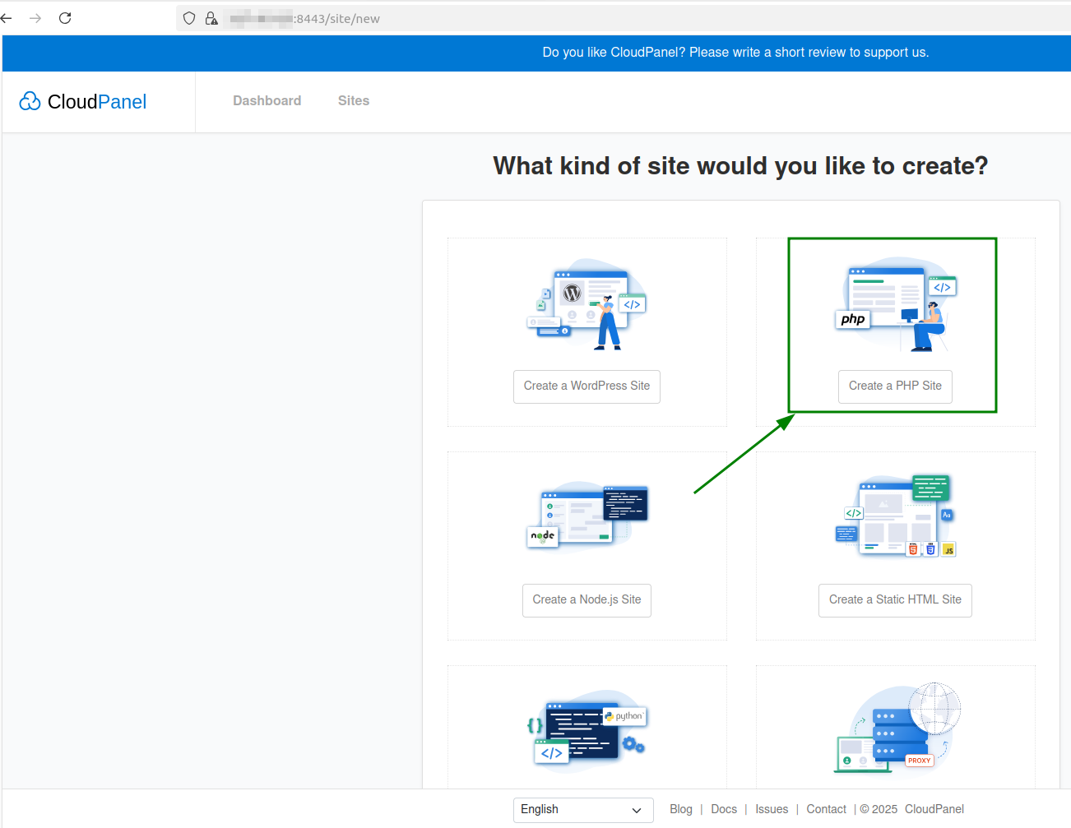Click the reverse proxy server illustration
The image size is (1071, 828).
coord(897,728)
